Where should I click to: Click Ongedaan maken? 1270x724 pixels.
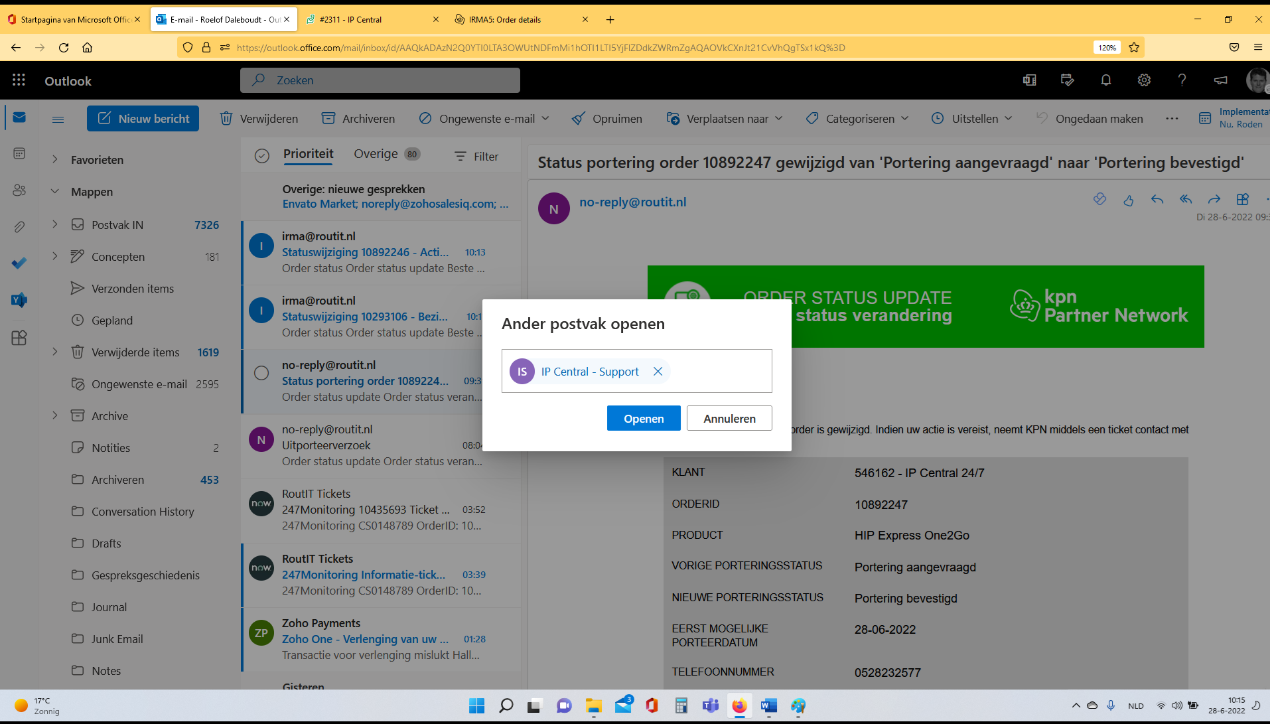point(1089,119)
